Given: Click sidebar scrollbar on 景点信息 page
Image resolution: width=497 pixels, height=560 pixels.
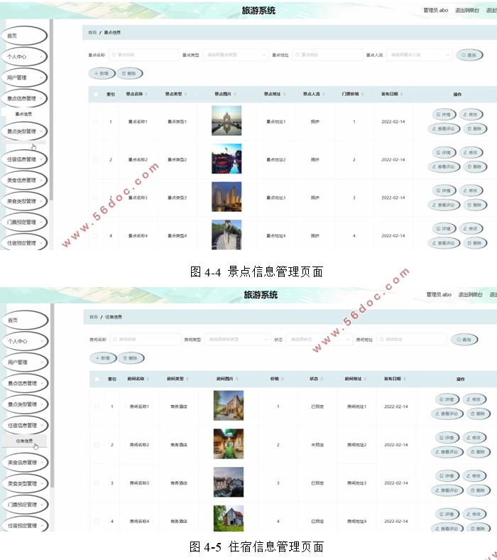Looking at the screenshot, I should [x=51, y=109].
